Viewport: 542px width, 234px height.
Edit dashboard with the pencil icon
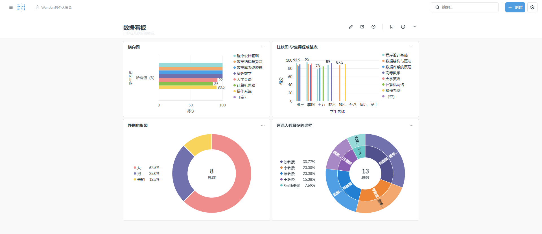(x=351, y=27)
